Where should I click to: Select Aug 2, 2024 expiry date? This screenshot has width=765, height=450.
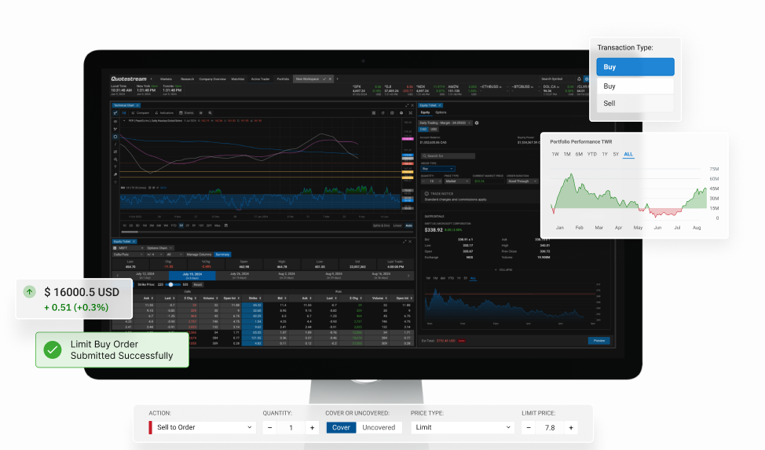point(287,276)
